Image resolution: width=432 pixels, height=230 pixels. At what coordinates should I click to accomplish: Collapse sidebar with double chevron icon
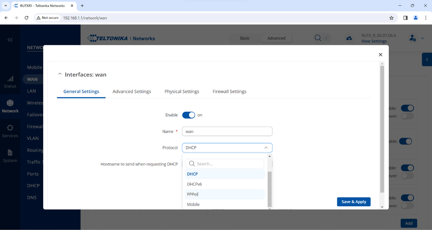coord(10,40)
